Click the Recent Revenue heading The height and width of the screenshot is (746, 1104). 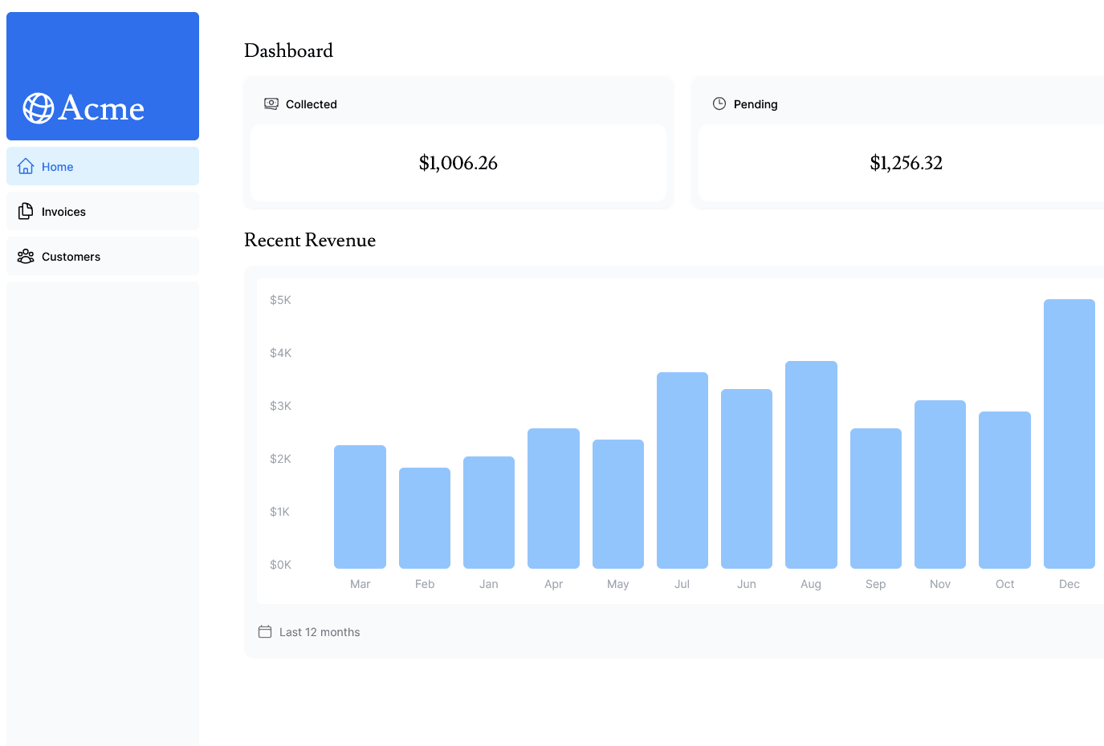pyautogui.click(x=310, y=240)
